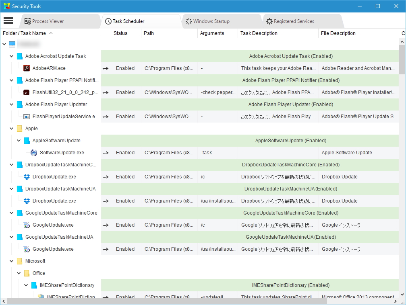Click the arrow icon in AdobeARM.exe row
Viewport: 406px width, 305px height.
106,68
